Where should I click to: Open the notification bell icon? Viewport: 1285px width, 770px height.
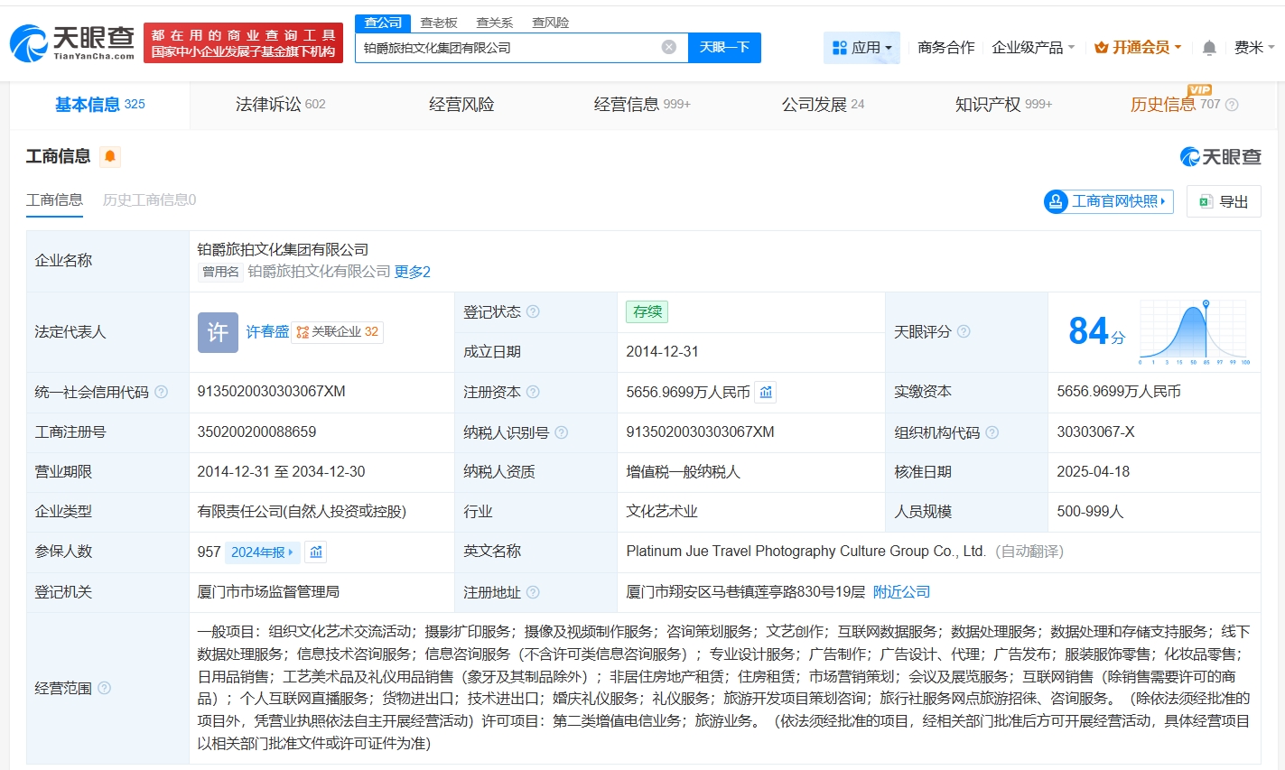1207,47
